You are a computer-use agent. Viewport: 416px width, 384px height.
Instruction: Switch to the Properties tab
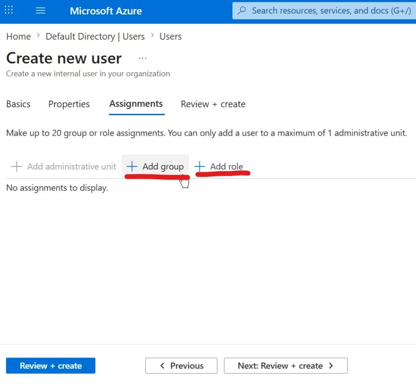(69, 104)
